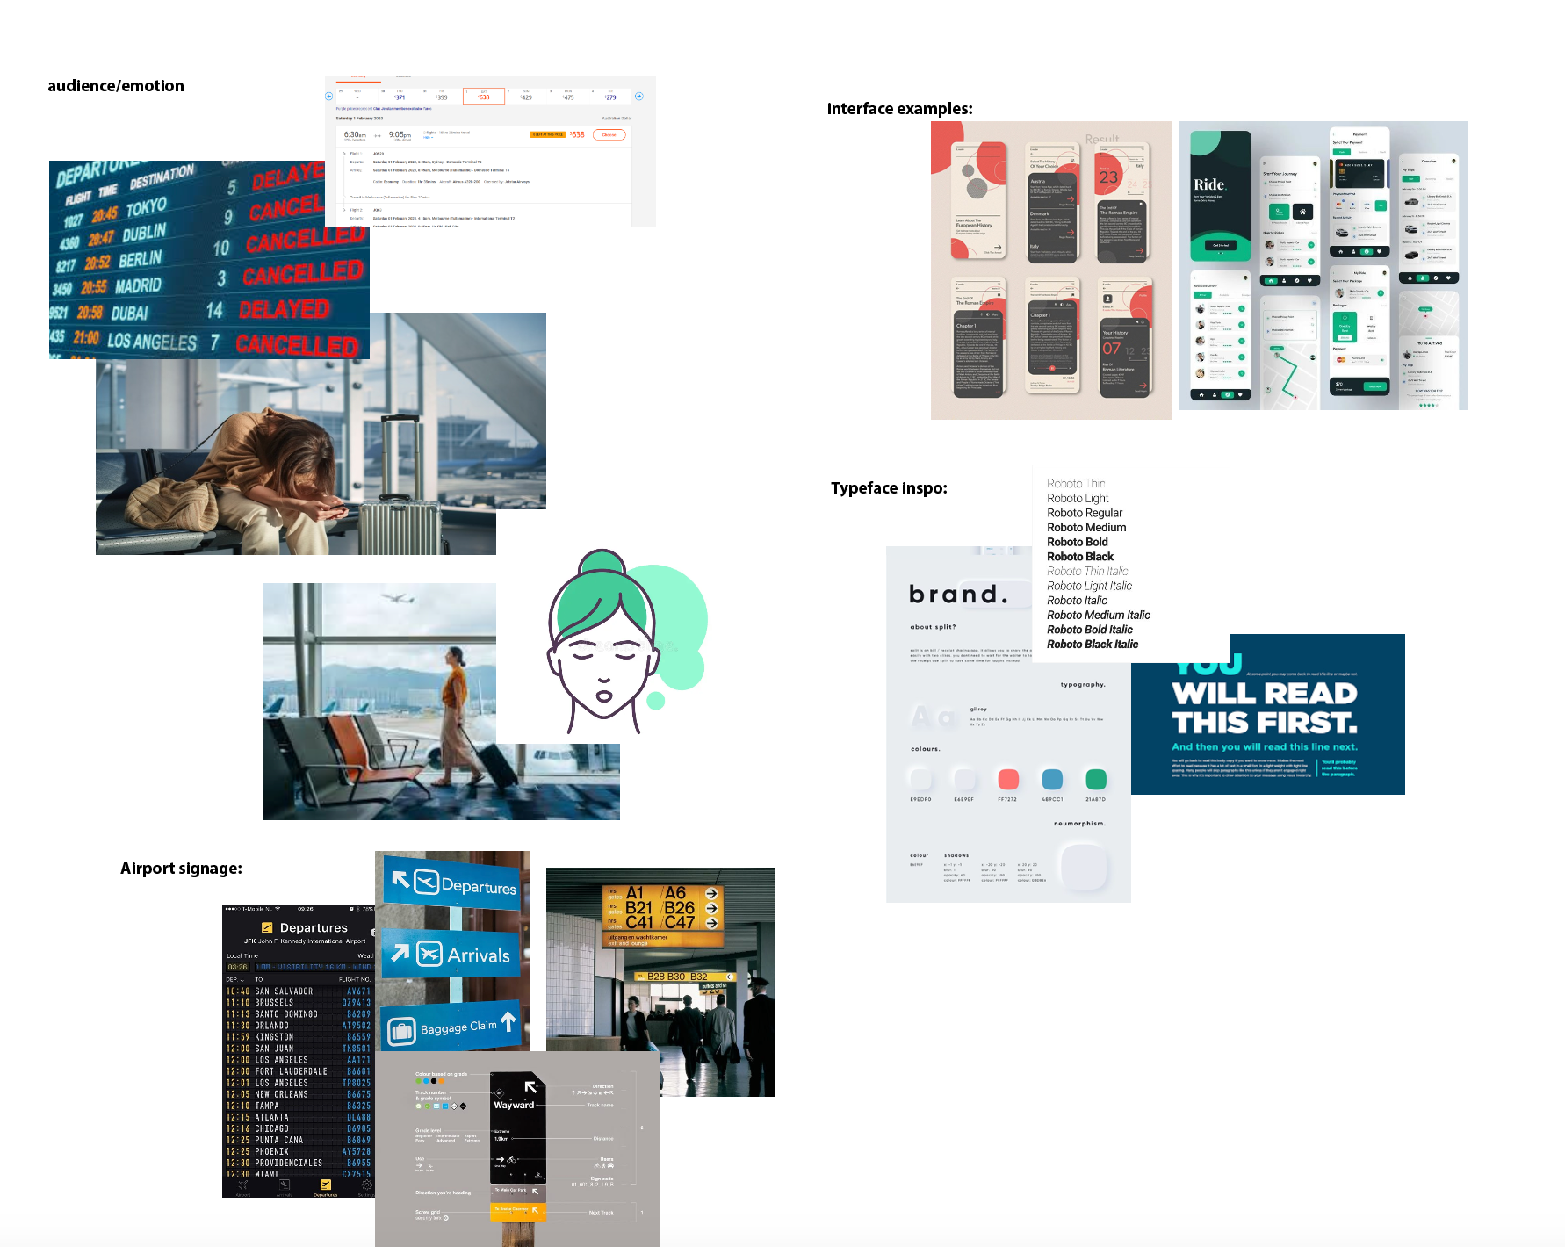This screenshot has width=1565, height=1247.
Task: Click the beige and red history app mockup
Action: coord(1051,270)
